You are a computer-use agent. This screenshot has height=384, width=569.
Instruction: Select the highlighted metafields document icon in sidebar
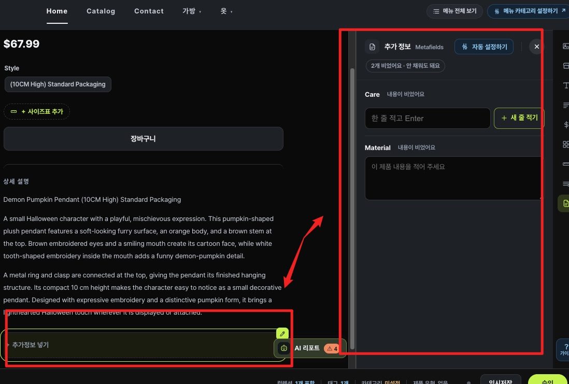564,203
